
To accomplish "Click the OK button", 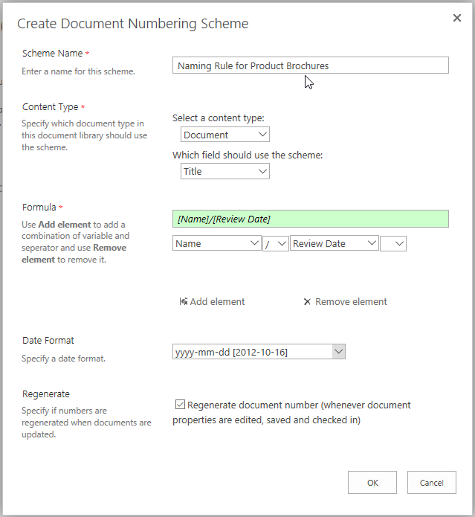I will click(x=372, y=482).
